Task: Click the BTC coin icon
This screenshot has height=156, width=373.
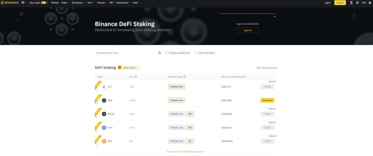Action: 104,141
